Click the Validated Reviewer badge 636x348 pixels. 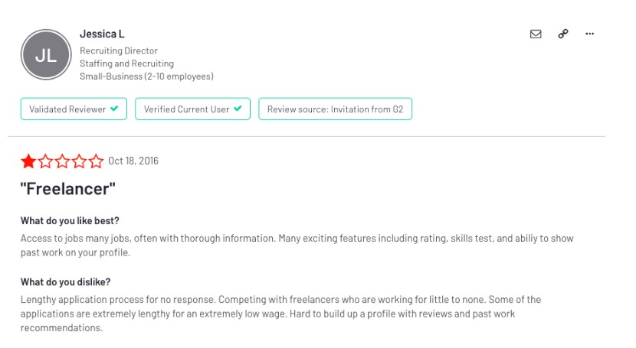tap(74, 109)
